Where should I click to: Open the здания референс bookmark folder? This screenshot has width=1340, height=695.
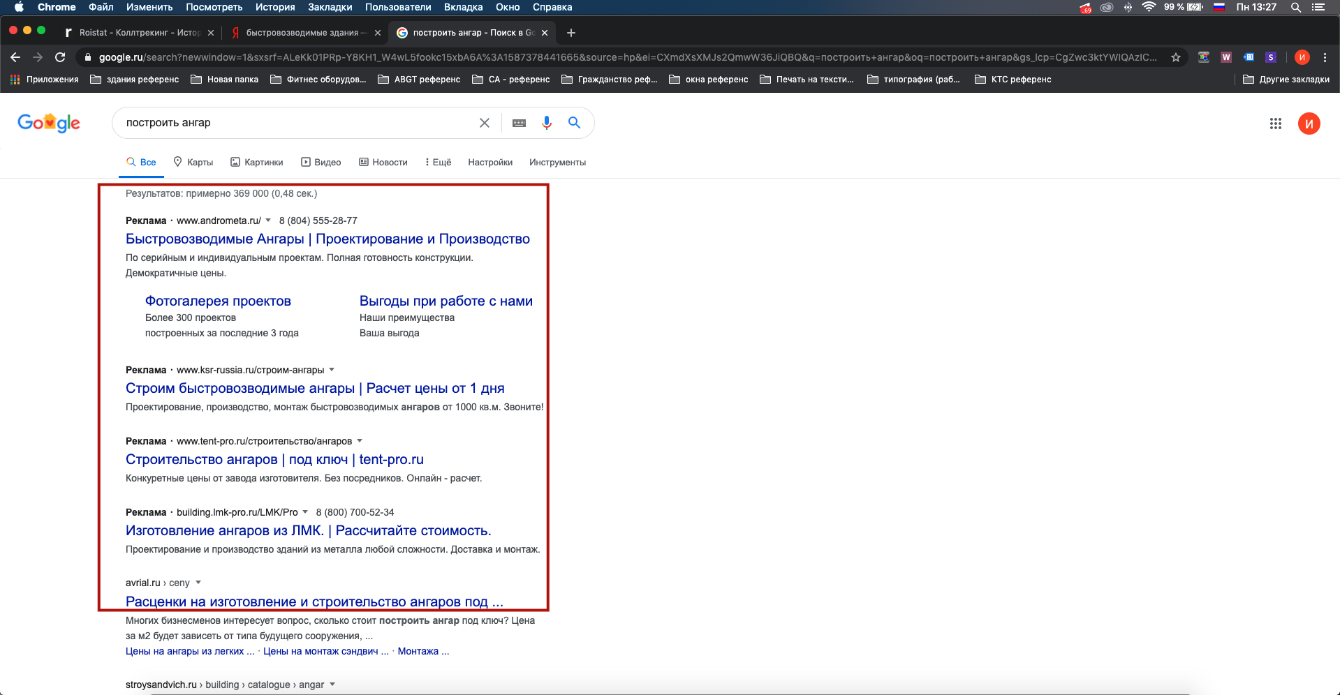coord(135,80)
